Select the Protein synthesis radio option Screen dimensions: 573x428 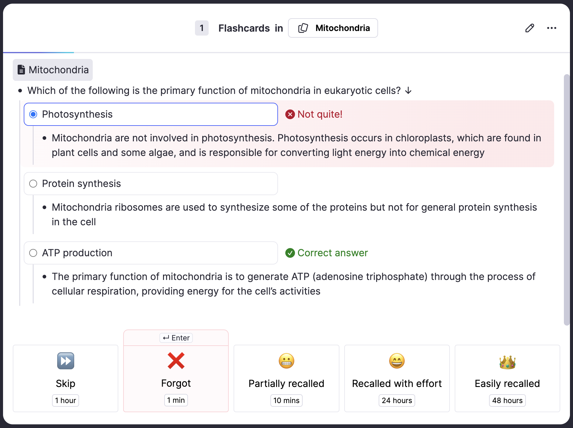point(33,184)
